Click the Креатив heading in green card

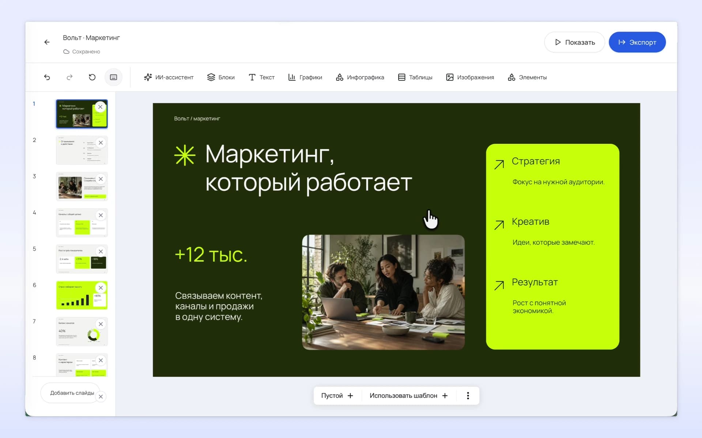[530, 222]
